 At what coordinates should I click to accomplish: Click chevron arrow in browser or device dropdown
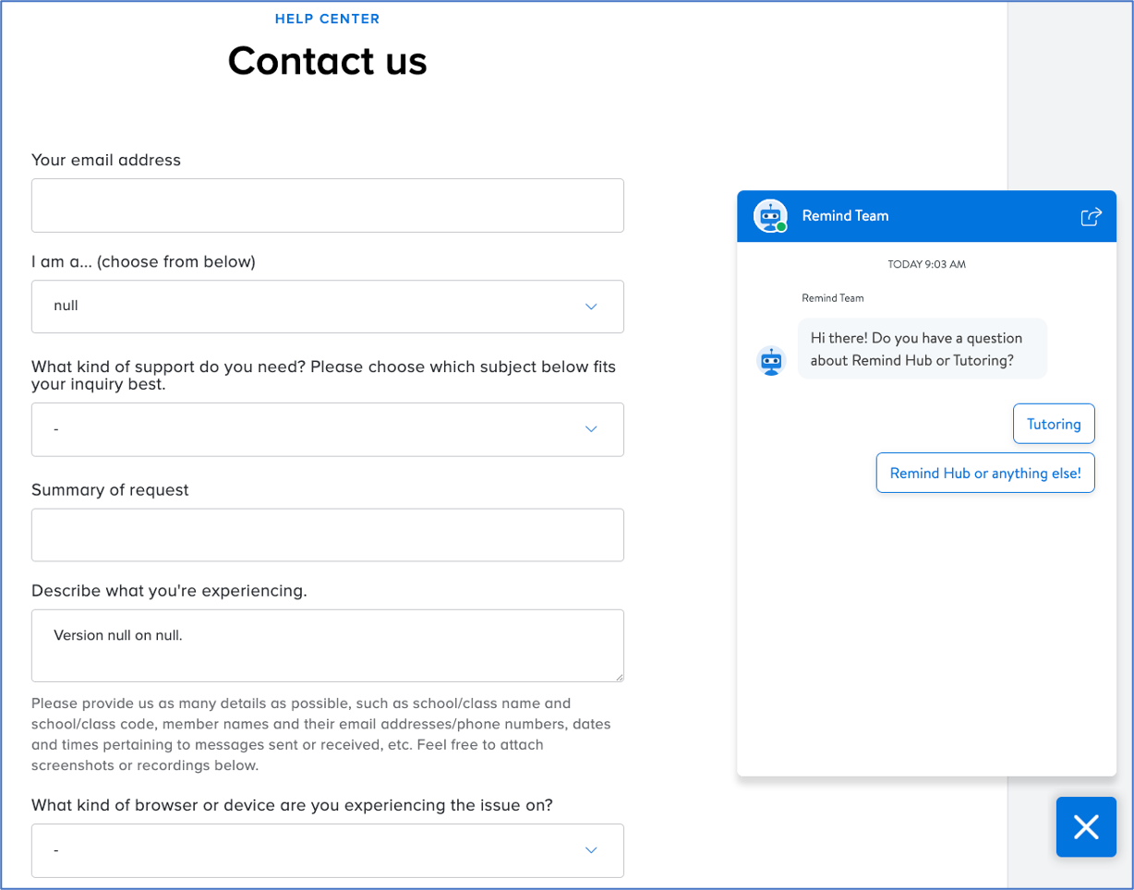click(x=591, y=850)
